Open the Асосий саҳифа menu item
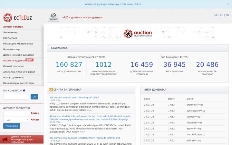Viewport: 232px width, 145px height. pyautogui.click(x=13, y=27)
